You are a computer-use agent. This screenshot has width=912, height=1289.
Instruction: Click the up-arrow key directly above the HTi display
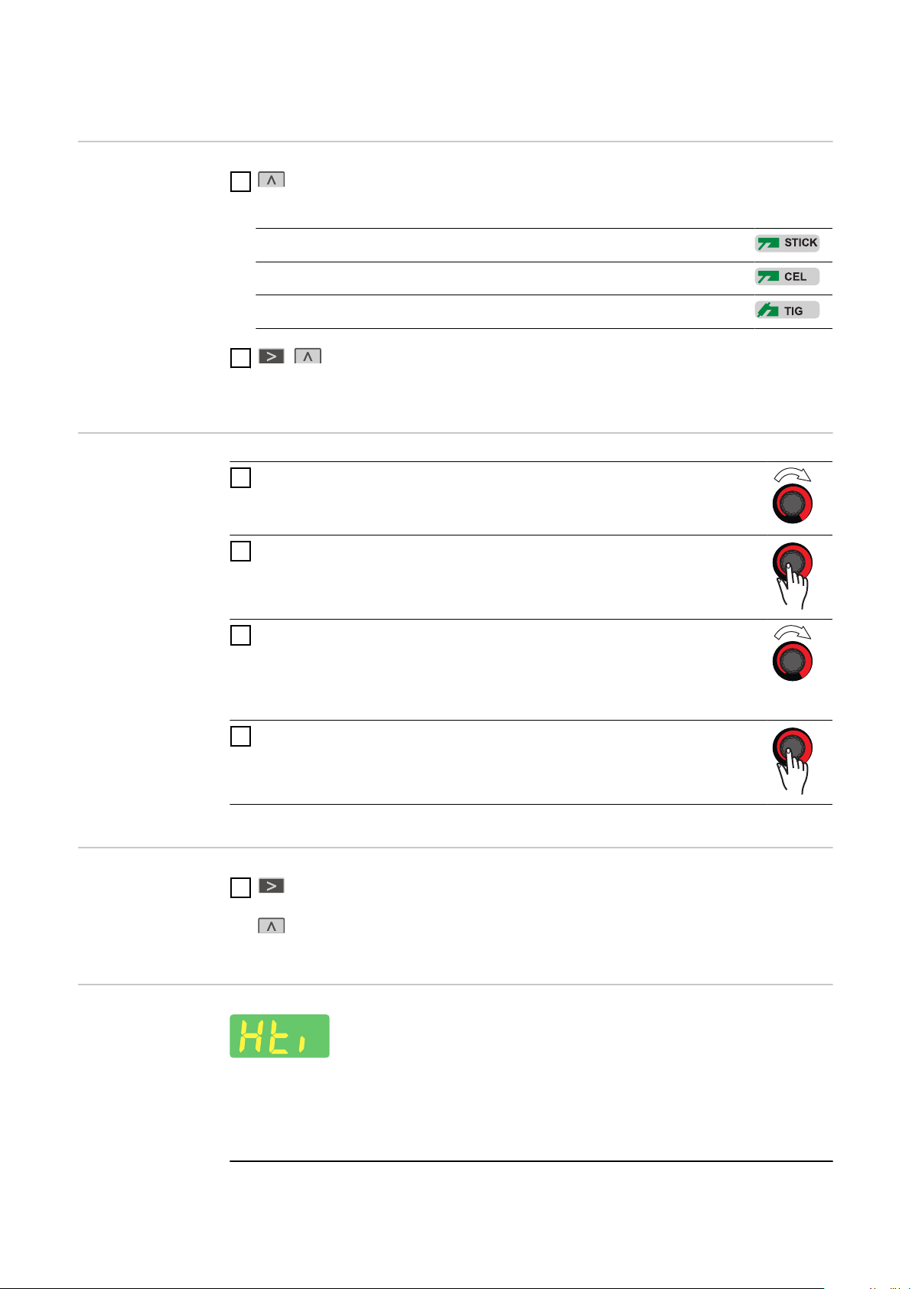point(272,926)
